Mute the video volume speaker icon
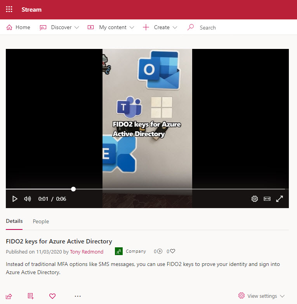The image size is (297, 304). (x=27, y=199)
